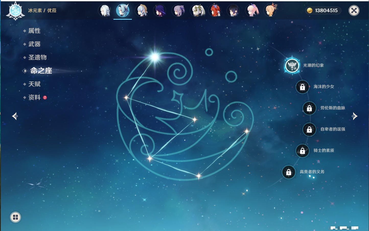The image size is (369, 231).
Task: Click the 自卑者的逞强 label text
Action: [x=333, y=129]
